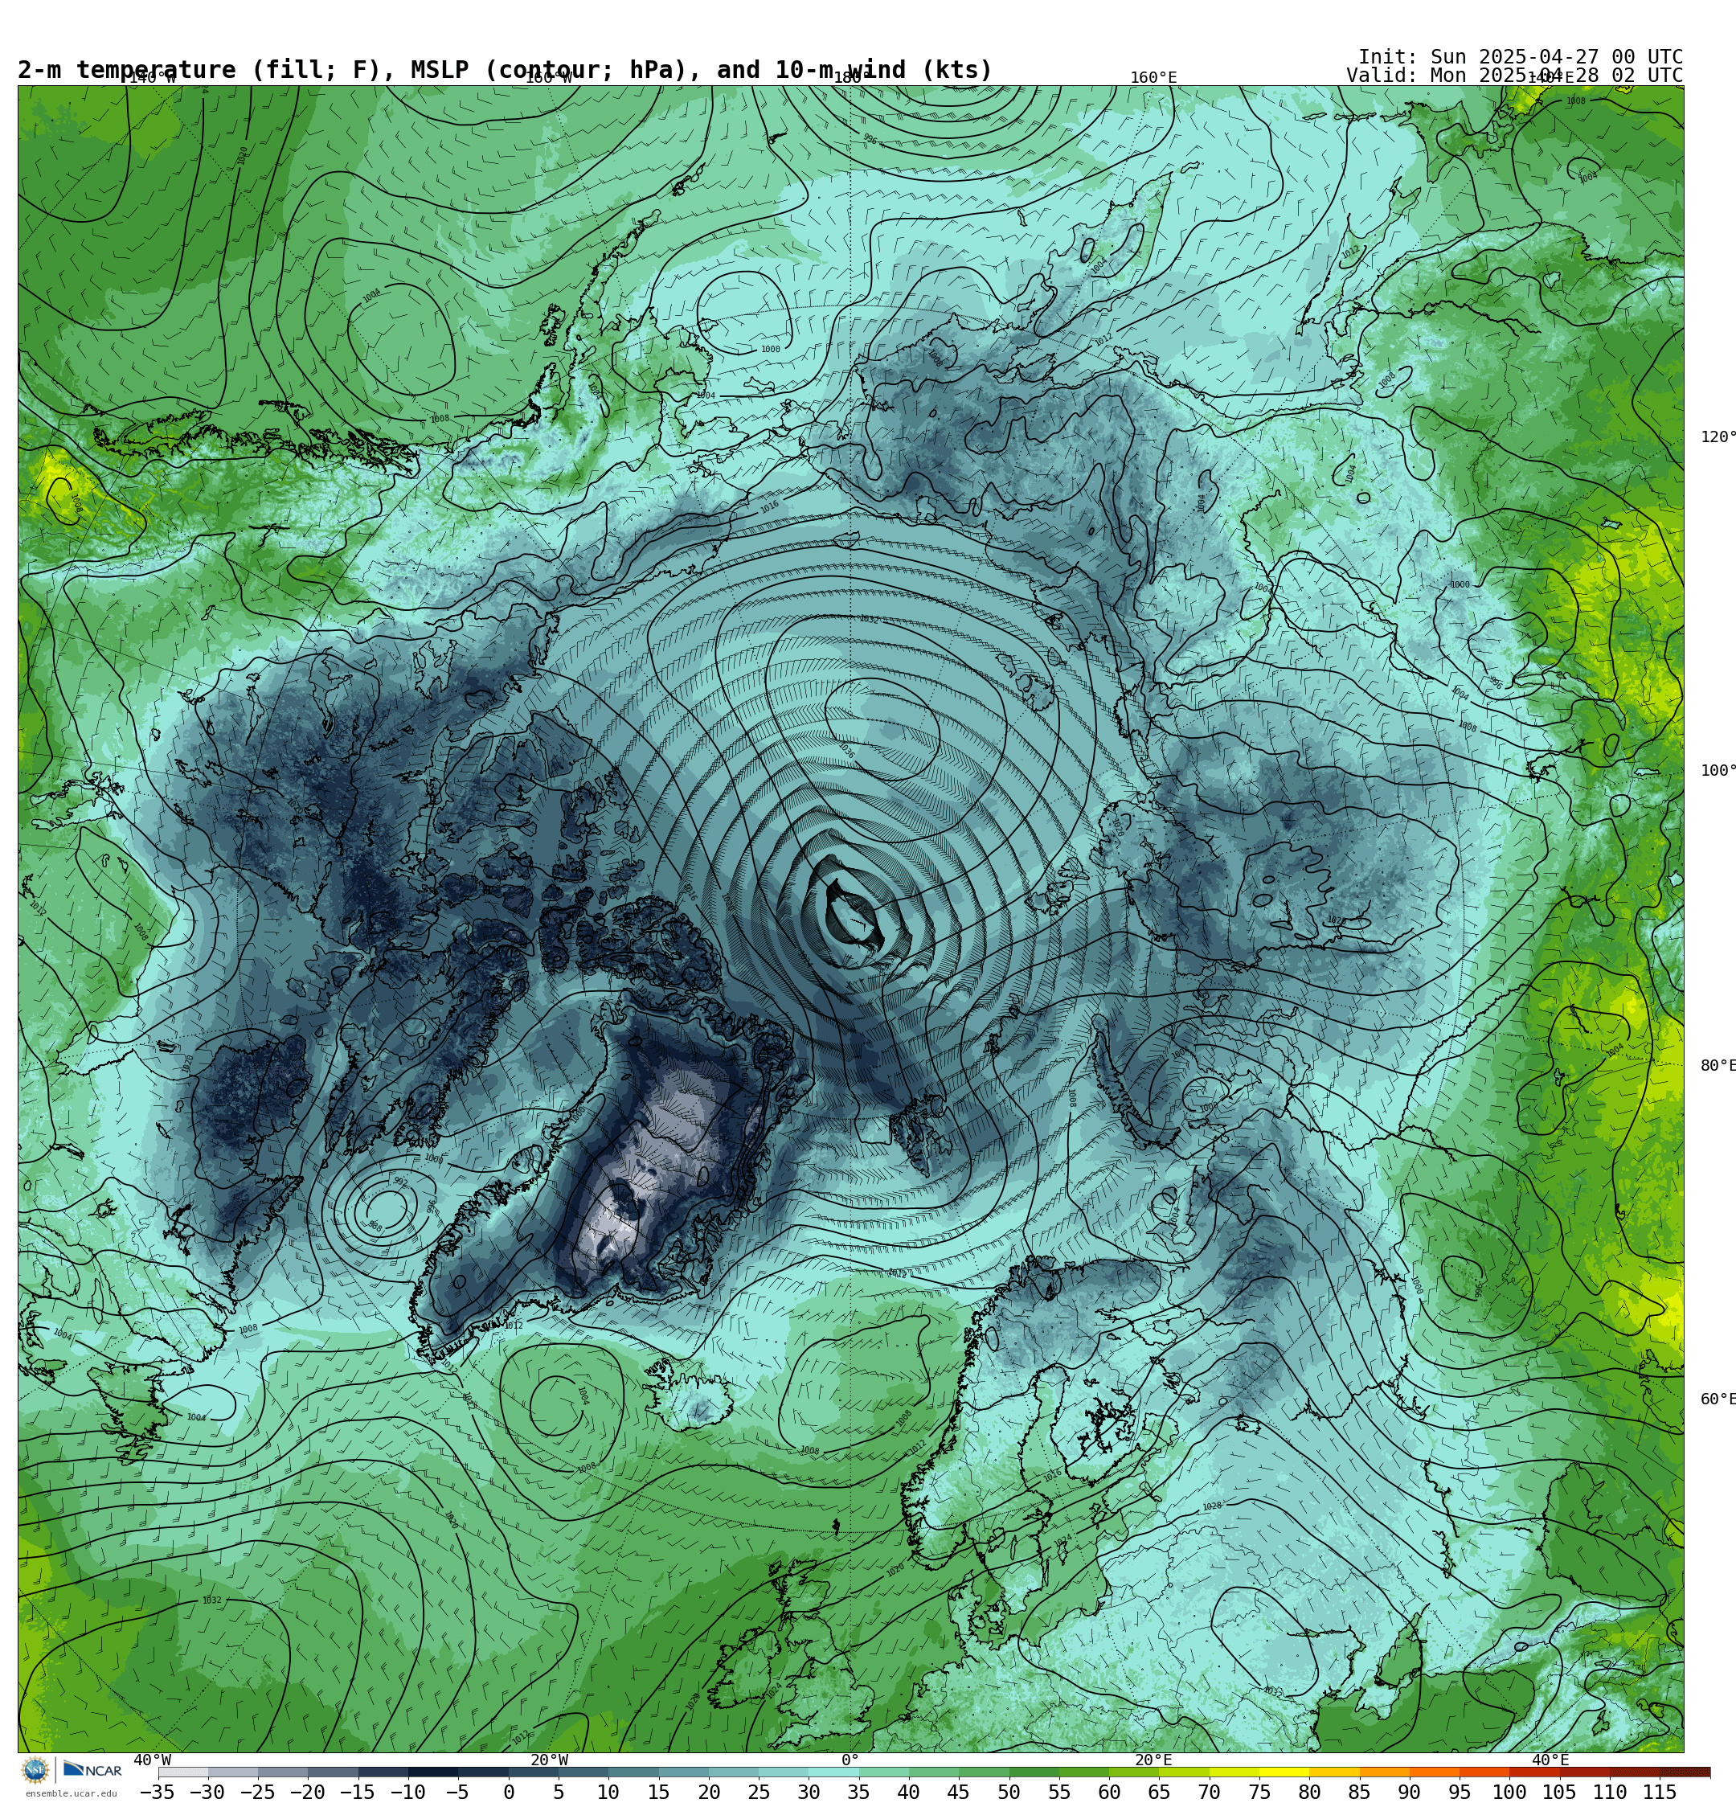The height and width of the screenshot is (1803, 1736).
Task: Click the 140°W label above the map
Action: click(x=152, y=78)
